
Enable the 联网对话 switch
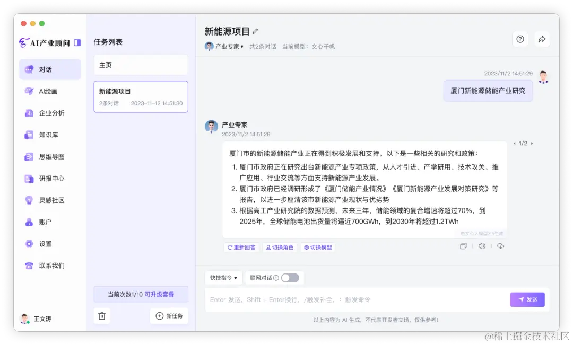coord(291,277)
